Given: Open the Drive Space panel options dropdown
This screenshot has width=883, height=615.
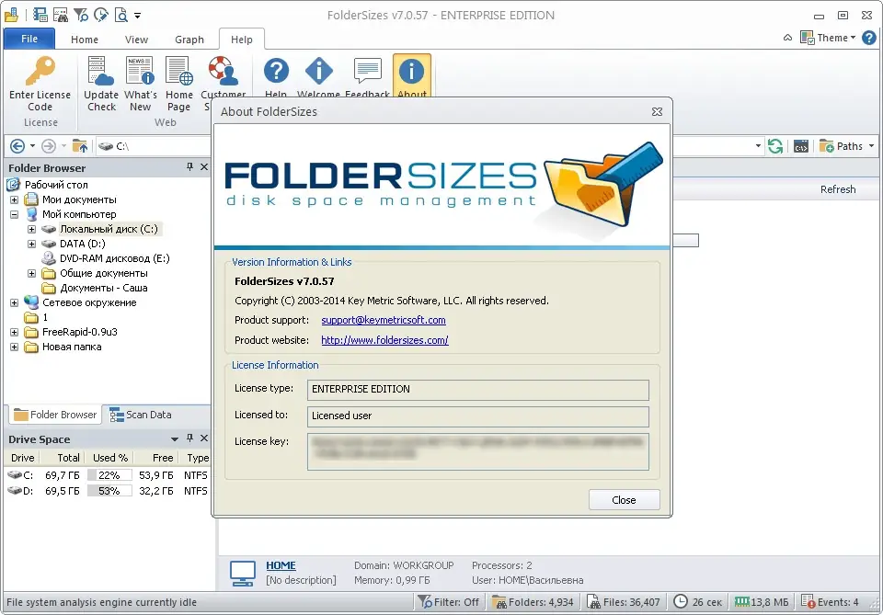Looking at the screenshot, I should point(175,438).
